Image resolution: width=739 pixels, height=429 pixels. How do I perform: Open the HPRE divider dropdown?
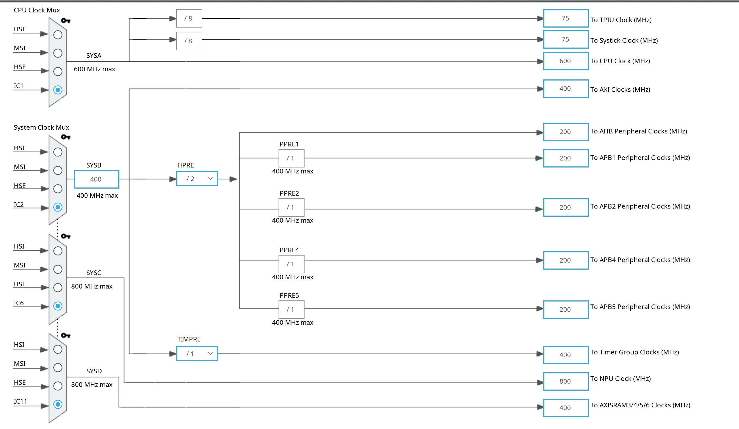197,179
